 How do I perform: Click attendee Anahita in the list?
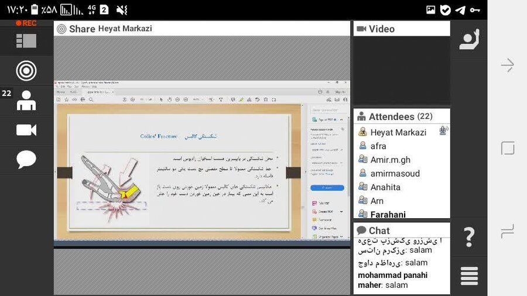pyautogui.click(x=385, y=187)
